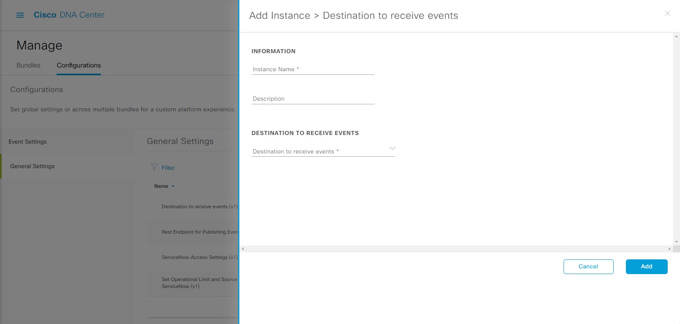Screen dimensions: 680x324
Task: Click the dropdown chevron arrow
Action: 392,148
